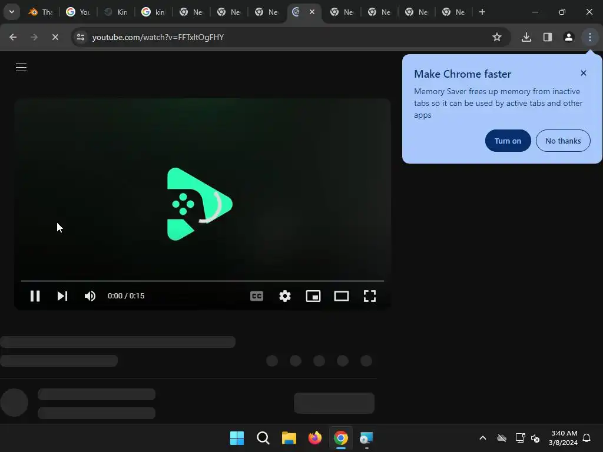
Task: Open notification bell in taskbar
Action: pos(587,438)
